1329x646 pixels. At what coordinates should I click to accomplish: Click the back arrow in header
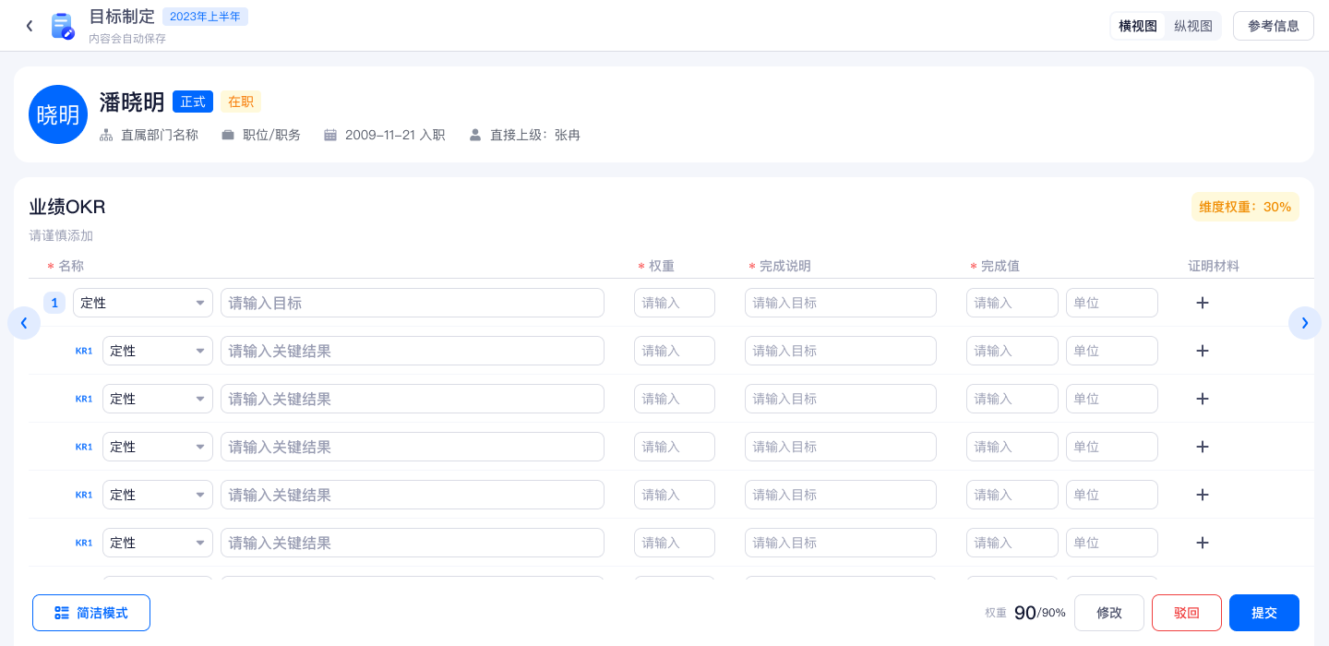(30, 26)
